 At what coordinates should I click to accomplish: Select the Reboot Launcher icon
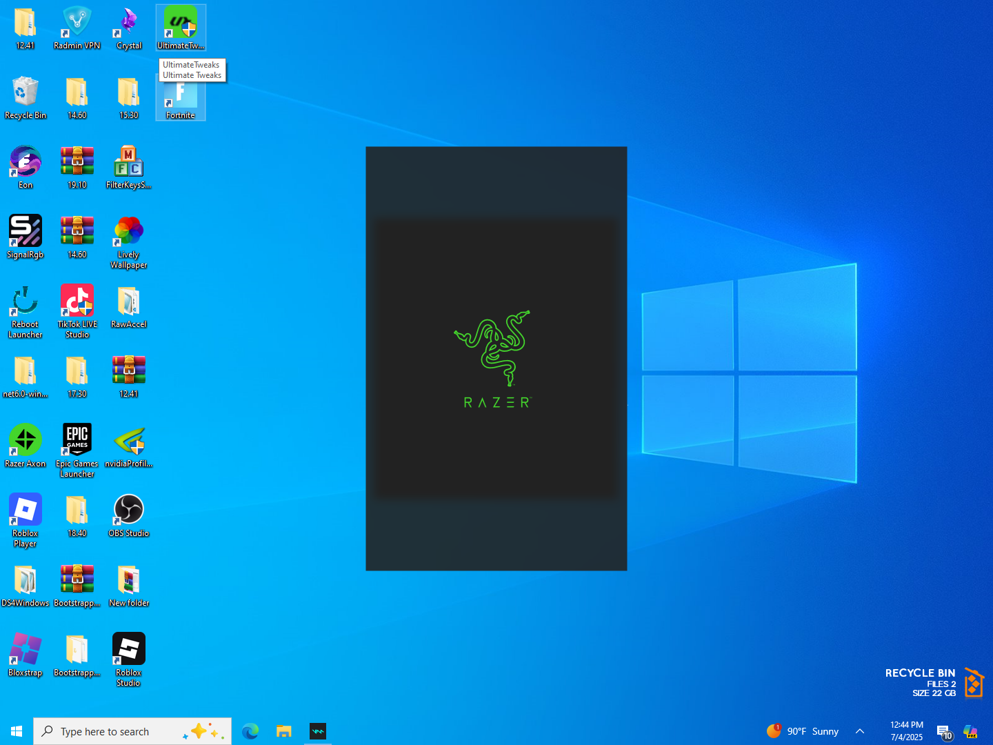(26, 312)
